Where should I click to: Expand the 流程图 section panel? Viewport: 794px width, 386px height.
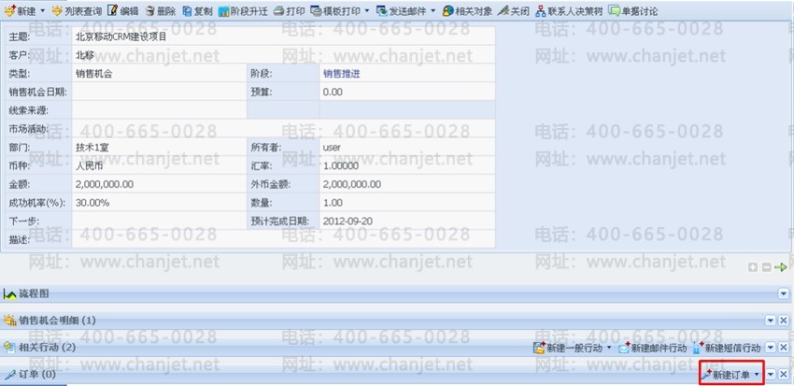click(783, 294)
